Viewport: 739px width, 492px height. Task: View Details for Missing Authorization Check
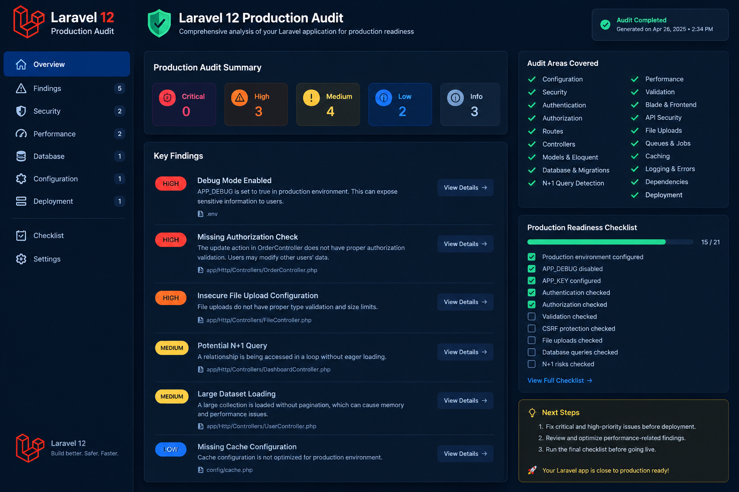tap(465, 244)
